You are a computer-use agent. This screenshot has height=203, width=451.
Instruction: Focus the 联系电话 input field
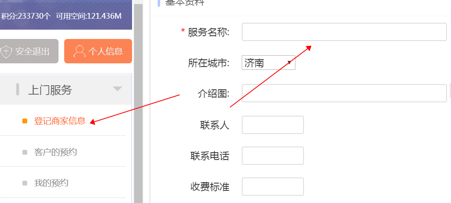[x=273, y=155]
